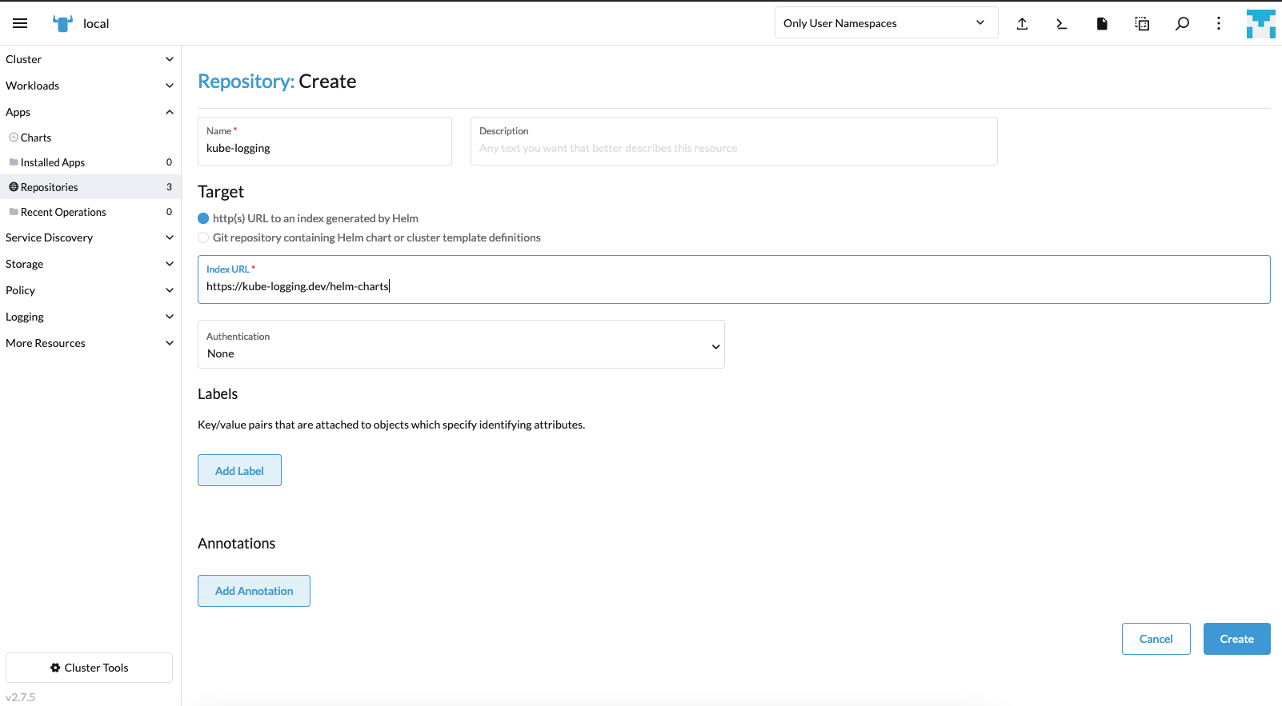Open Cluster Tools button

[89, 668]
